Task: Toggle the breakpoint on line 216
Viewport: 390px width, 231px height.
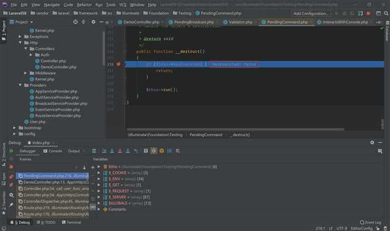Action: click(119, 64)
